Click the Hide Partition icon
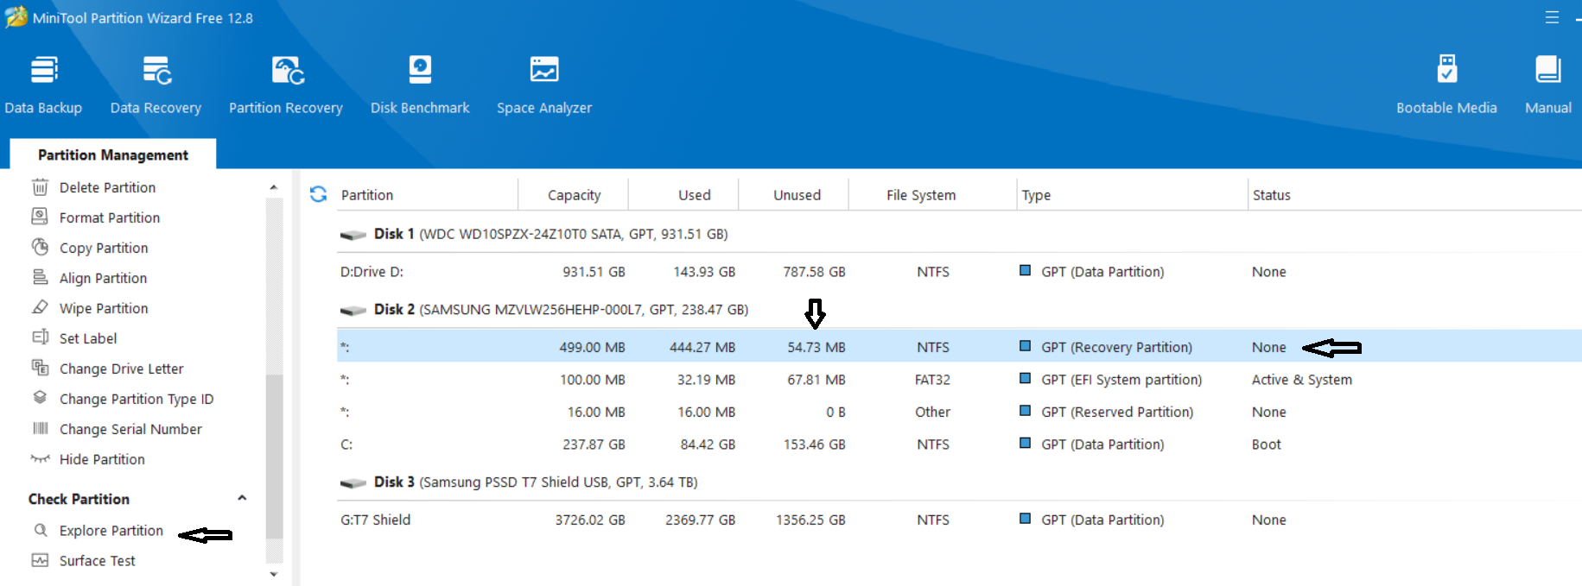Image resolution: width=1582 pixels, height=586 pixels. tap(40, 458)
